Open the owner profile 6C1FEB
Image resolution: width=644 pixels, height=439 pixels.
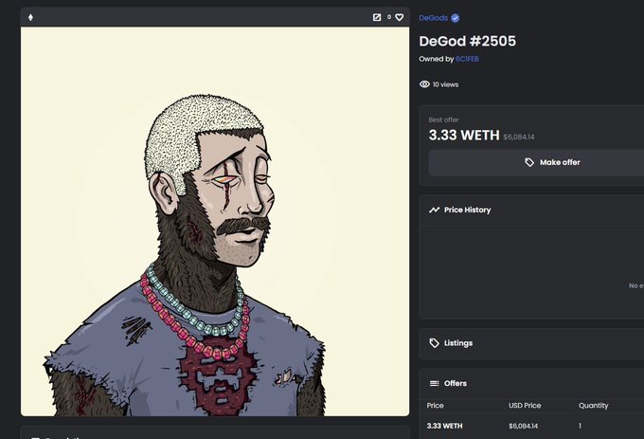pos(467,59)
